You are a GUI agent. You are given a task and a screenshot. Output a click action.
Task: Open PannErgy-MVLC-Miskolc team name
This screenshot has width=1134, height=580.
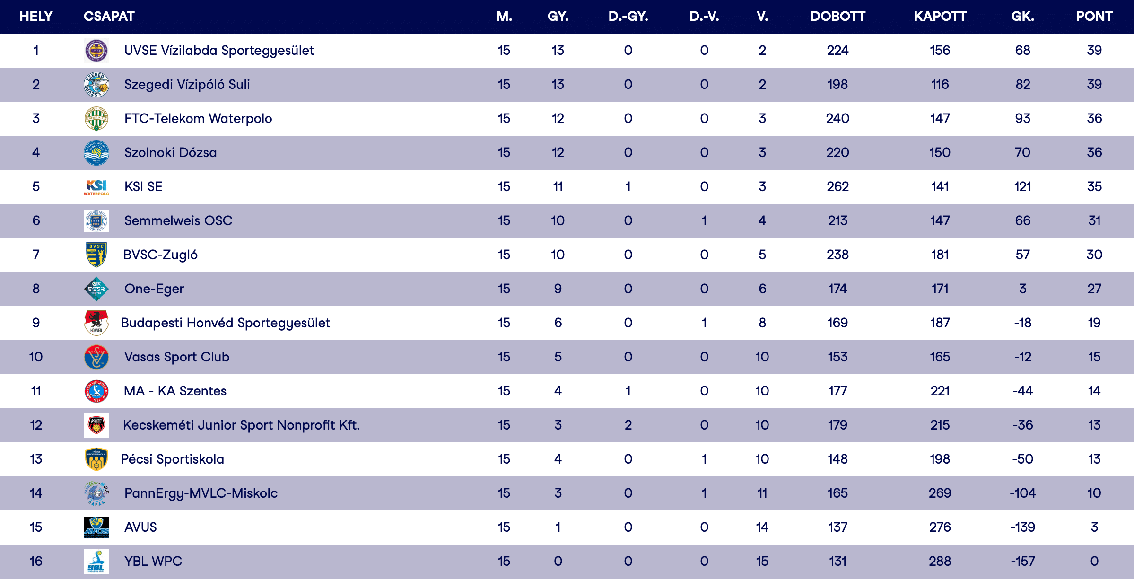[201, 493]
